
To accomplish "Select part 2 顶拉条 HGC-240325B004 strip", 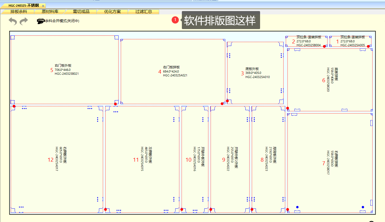I will [306, 41].
